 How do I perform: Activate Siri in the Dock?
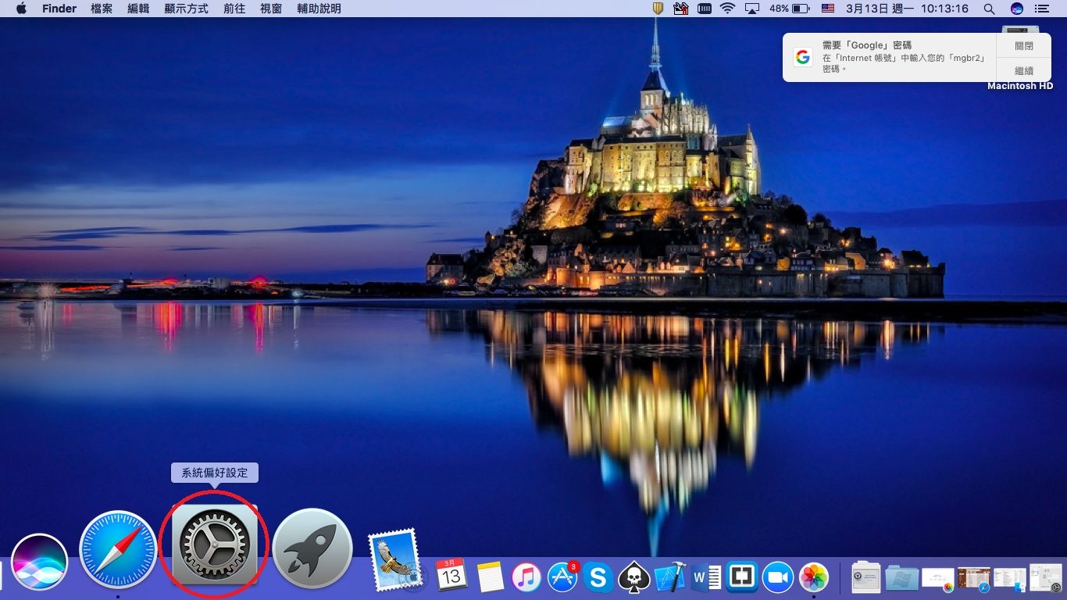pos(39,562)
